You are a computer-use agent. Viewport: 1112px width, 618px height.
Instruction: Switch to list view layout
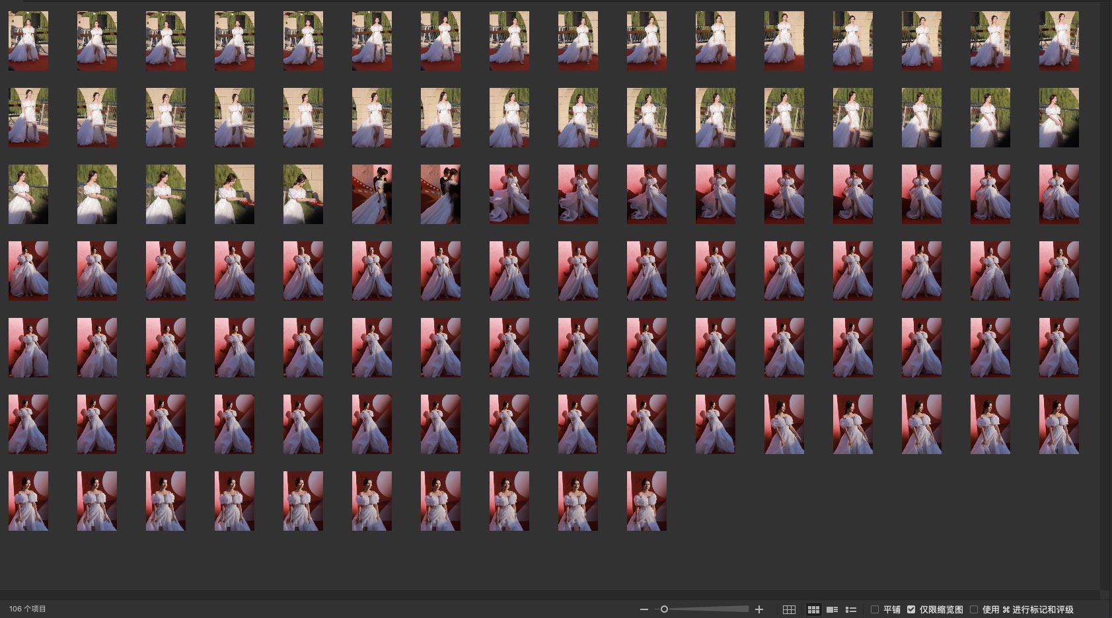(851, 609)
